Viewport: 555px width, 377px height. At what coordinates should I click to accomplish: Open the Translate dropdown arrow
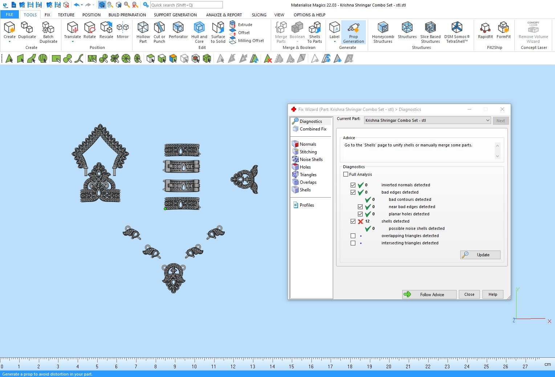(73, 42)
